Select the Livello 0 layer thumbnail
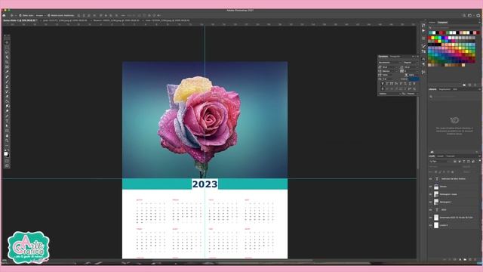Image resolution: width=483 pixels, height=272 pixels. (436, 225)
